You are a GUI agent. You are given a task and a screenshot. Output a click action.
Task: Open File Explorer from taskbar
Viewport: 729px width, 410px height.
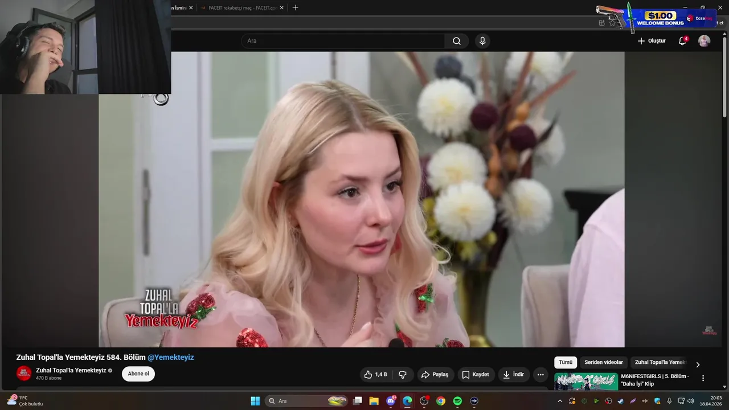pos(374,401)
